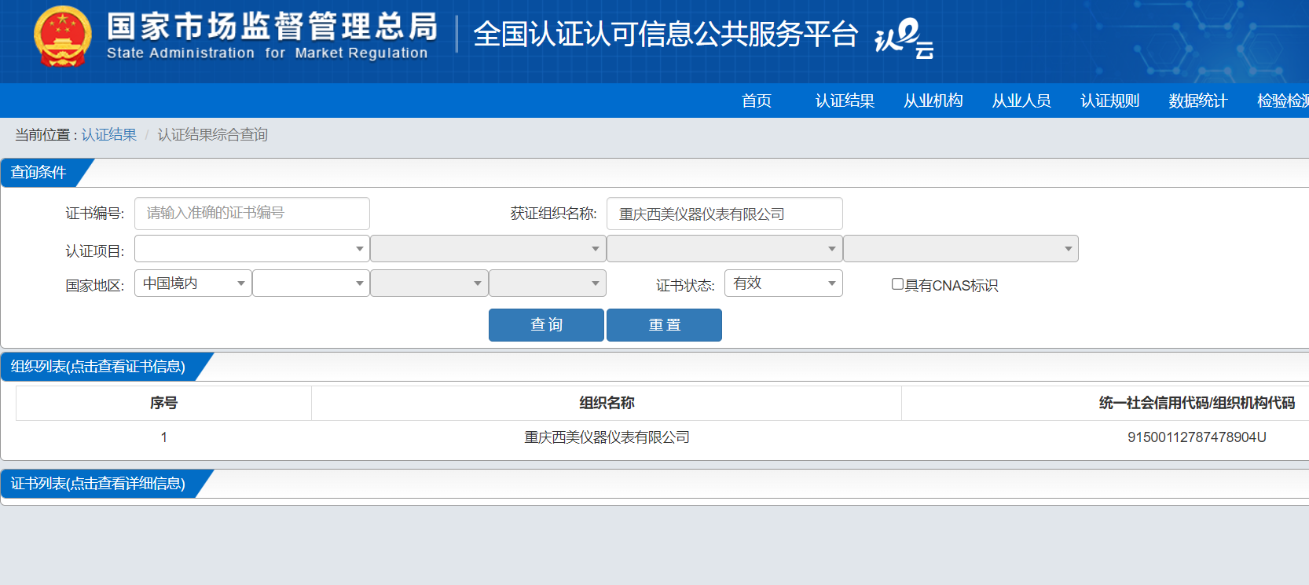Click the 查询条件 panel header

(x=38, y=173)
